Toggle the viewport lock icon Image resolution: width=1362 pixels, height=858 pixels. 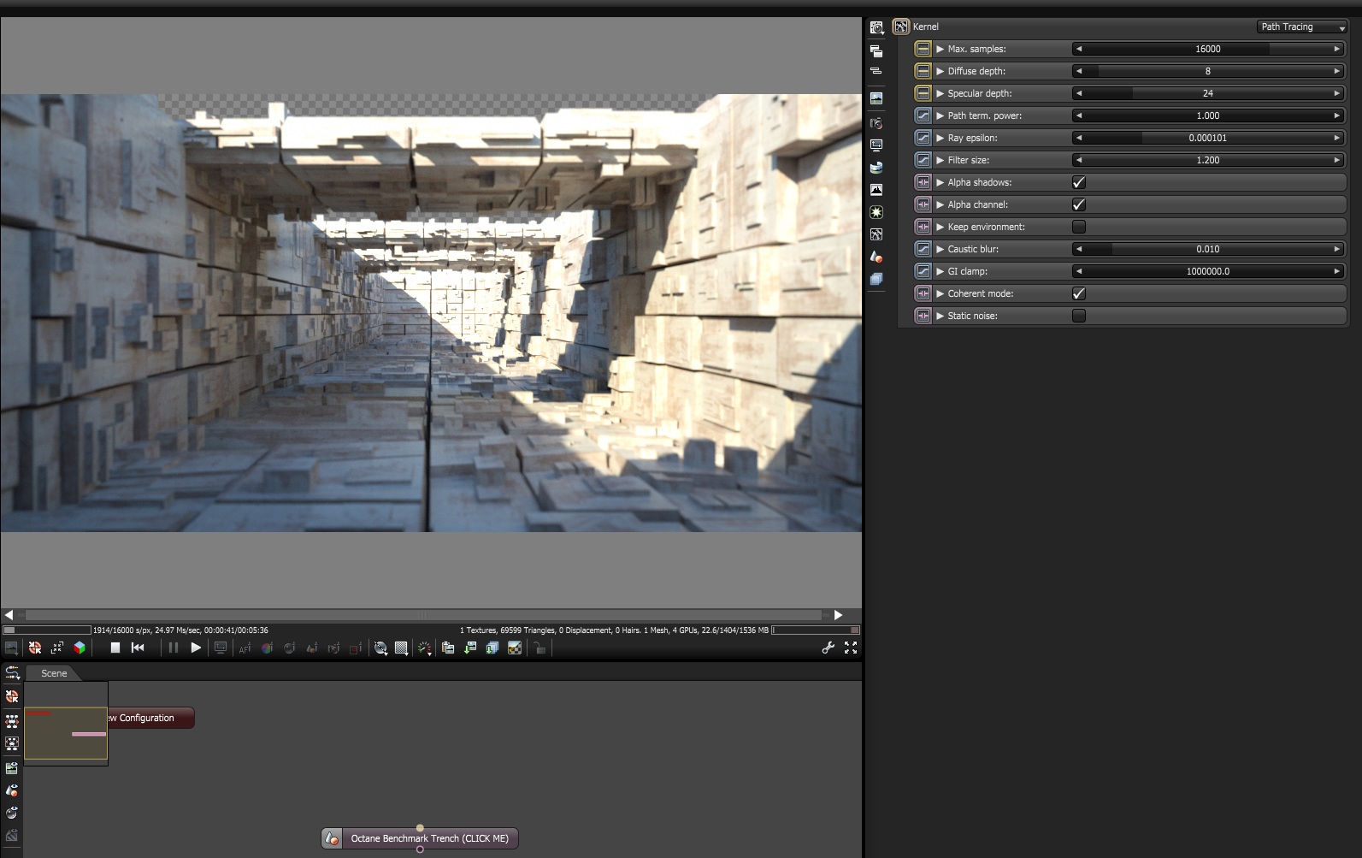pyautogui.click(x=539, y=648)
